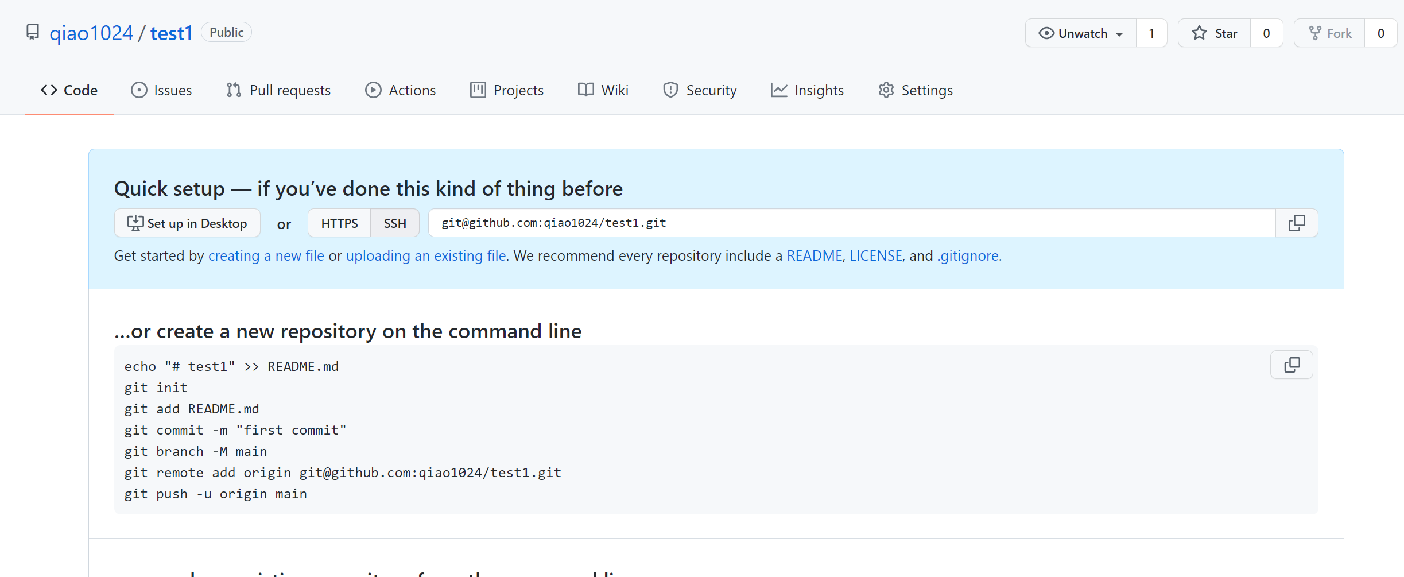Click the clone URL text field

click(x=852, y=223)
